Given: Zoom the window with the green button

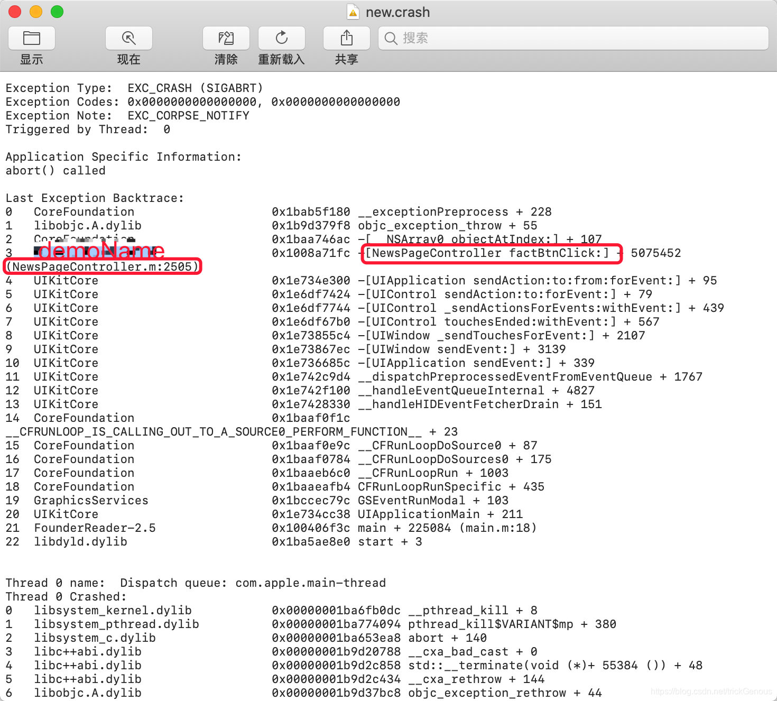Looking at the screenshot, I should (x=57, y=12).
